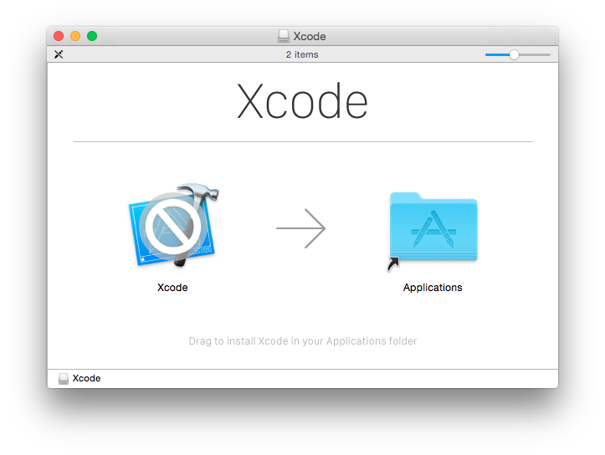
Task: Click the Applications label under the folder
Action: click(433, 288)
